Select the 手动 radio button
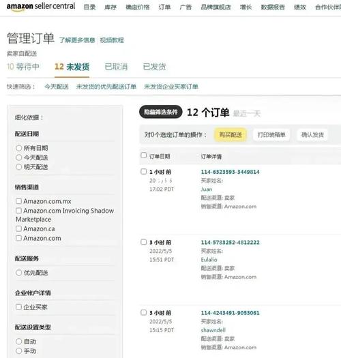The height and width of the screenshot is (358, 341). point(18,351)
